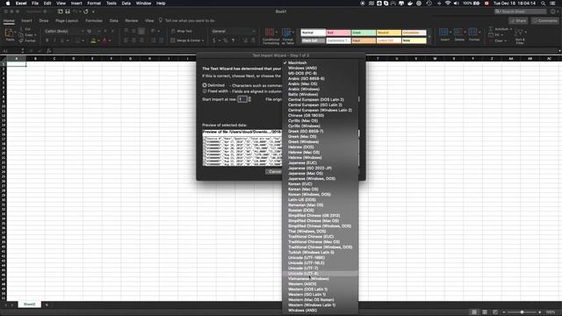Viewport: 562px width, 316px height.
Task: Choose Chinese (GB 18030) encoding
Action: 320,115
